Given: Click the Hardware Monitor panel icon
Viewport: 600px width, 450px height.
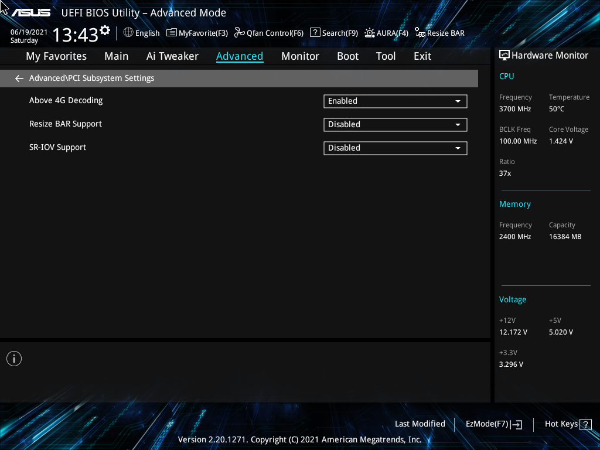Looking at the screenshot, I should click(x=504, y=55).
